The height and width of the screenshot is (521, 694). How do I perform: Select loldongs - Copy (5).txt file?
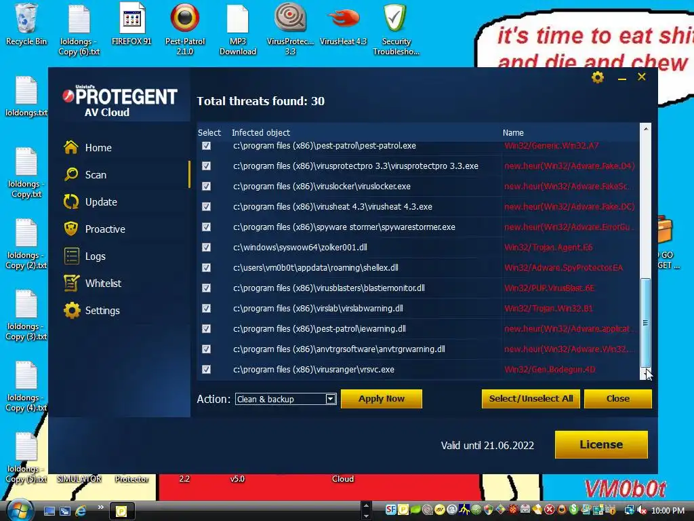[x=26, y=458]
